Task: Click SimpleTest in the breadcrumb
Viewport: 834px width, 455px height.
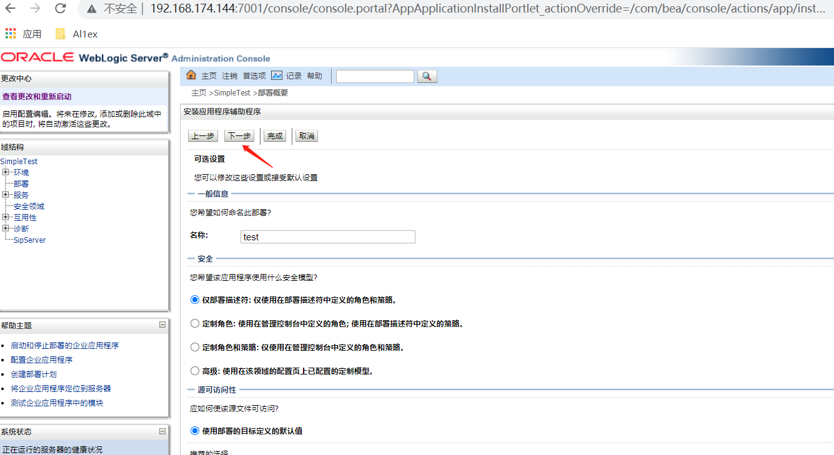Action: (232, 93)
